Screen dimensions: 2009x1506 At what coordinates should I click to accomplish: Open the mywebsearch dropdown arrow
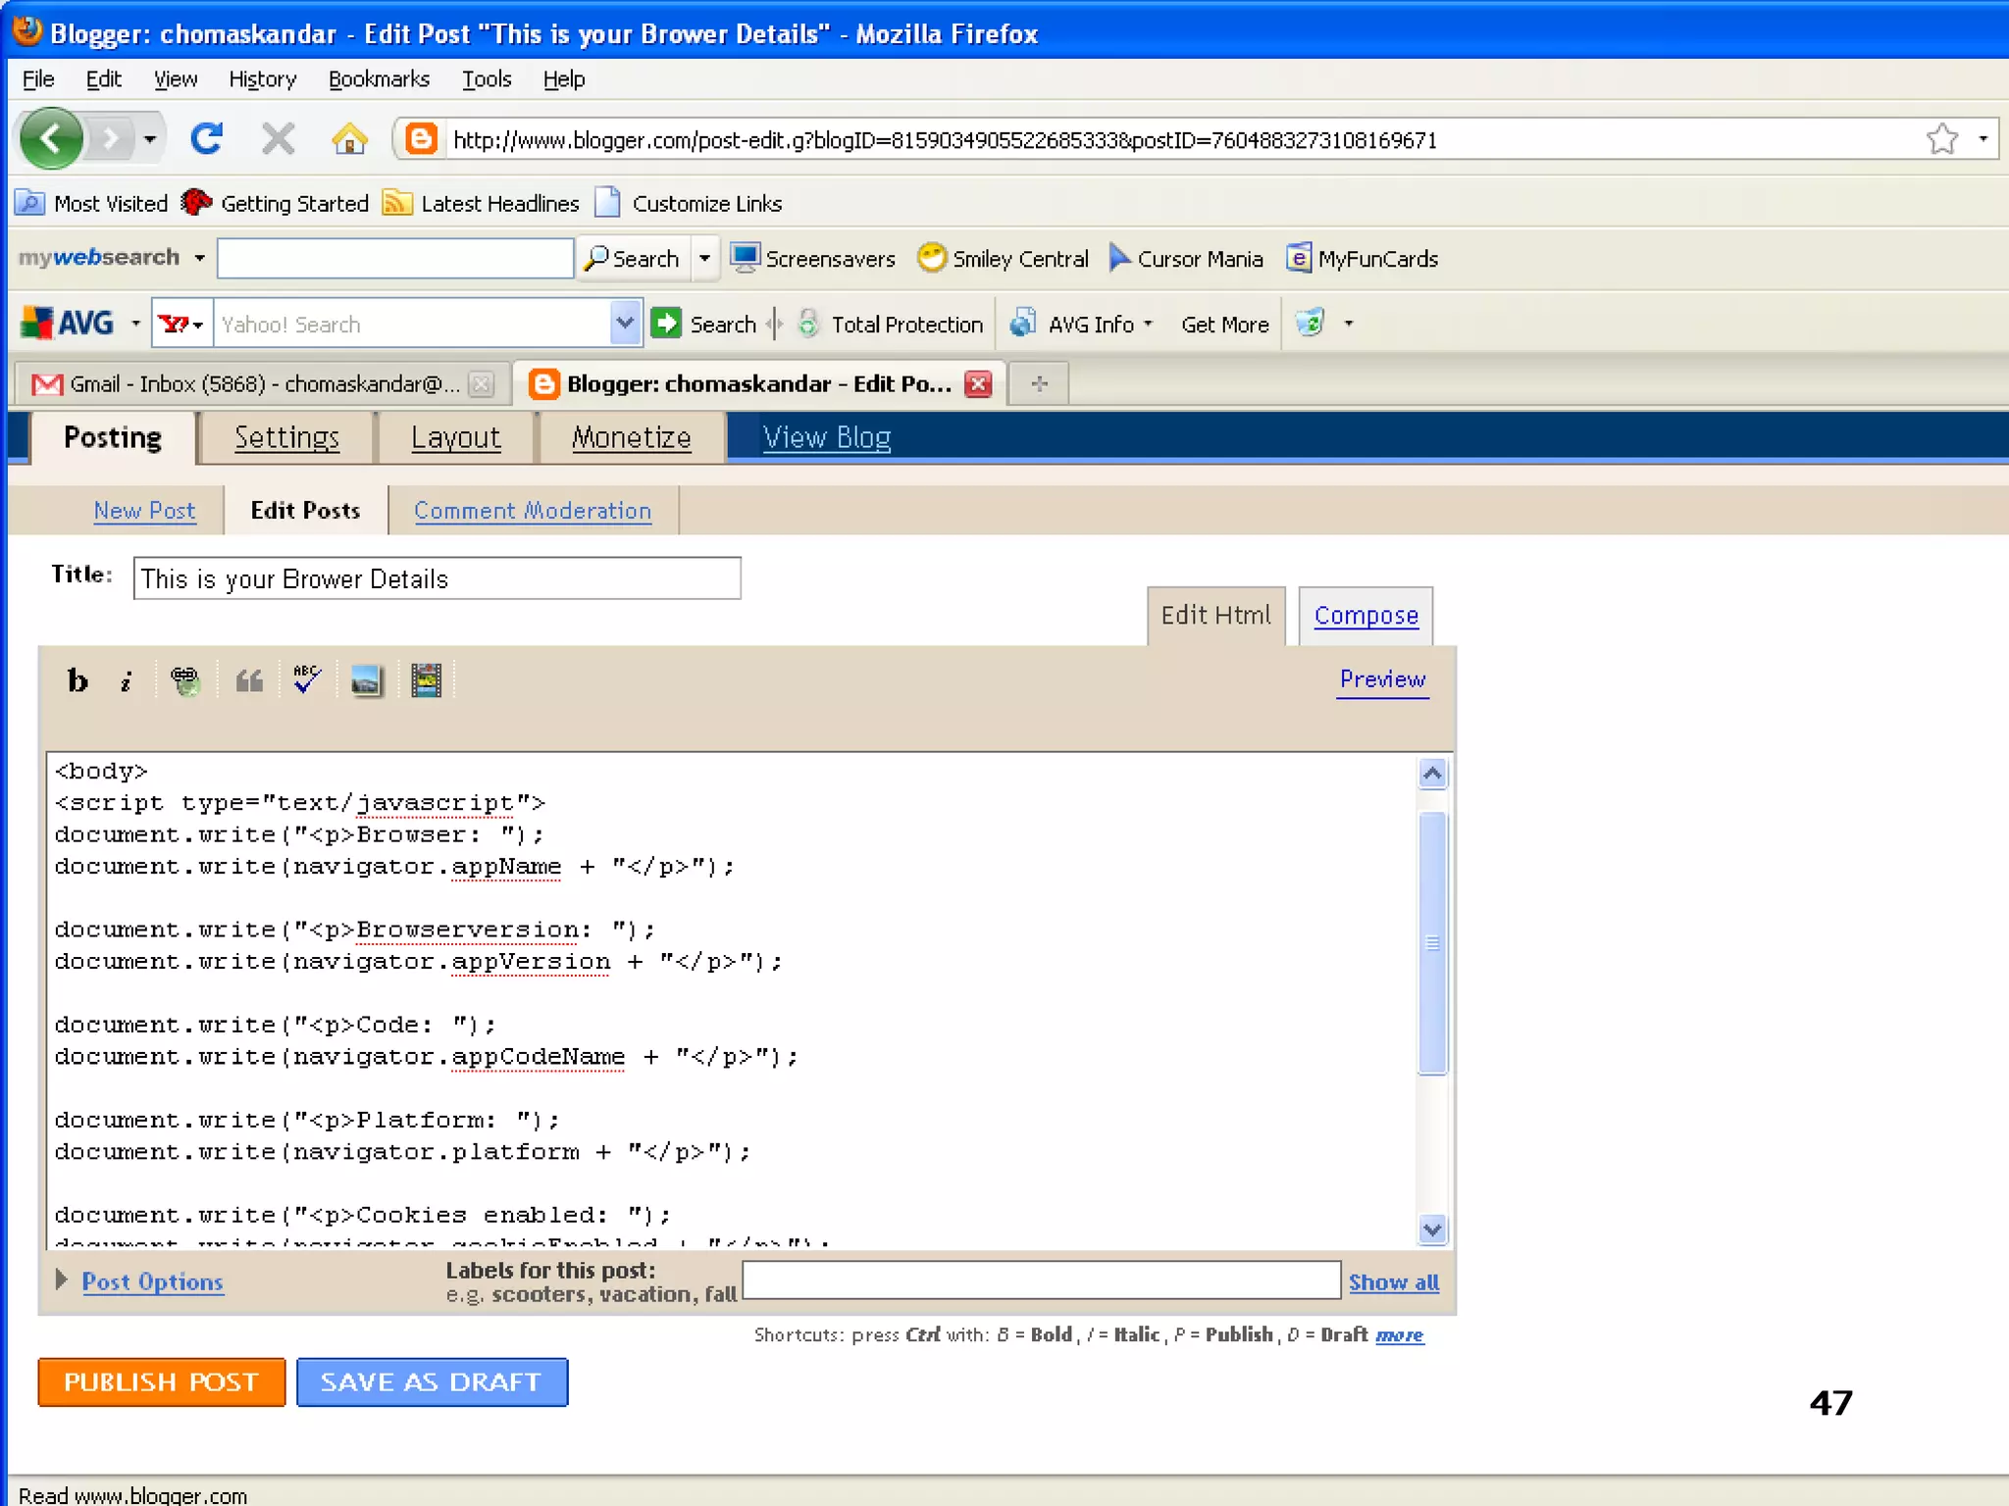pyautogui.click(x=199, y=258)
